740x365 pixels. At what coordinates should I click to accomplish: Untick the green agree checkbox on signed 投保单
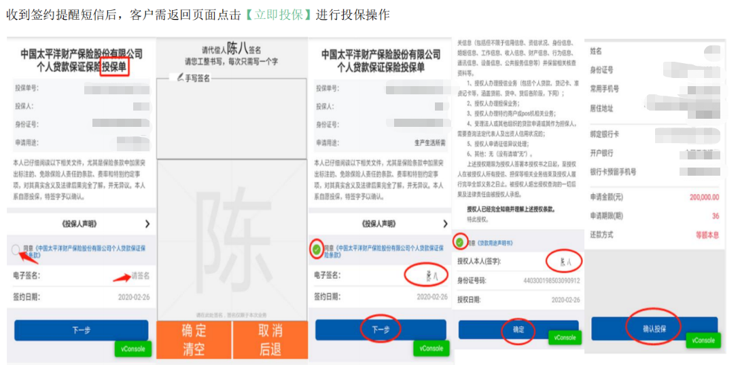tap(316, 250)
